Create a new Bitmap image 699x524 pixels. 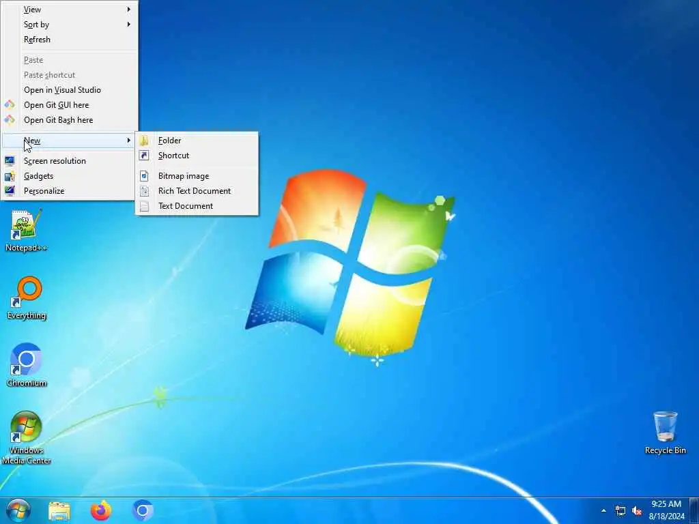click(197, 176)
